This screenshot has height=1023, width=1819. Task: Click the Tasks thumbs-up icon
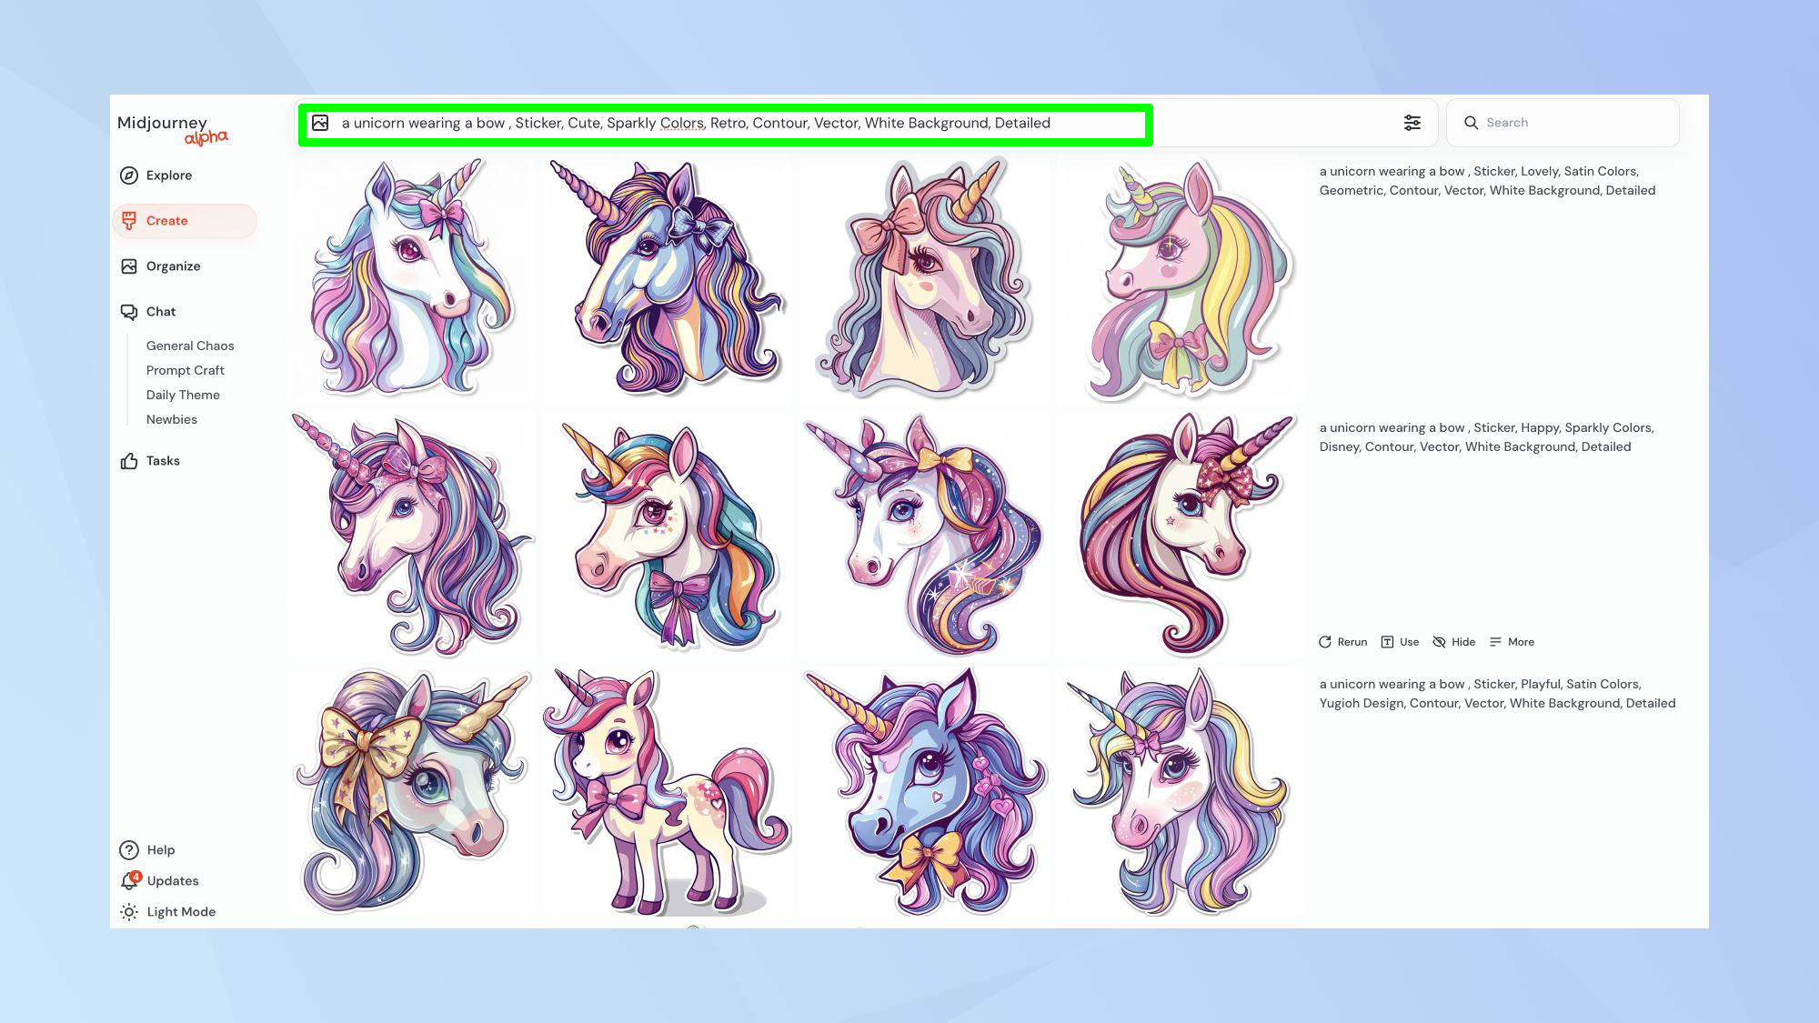coord(129,461)
